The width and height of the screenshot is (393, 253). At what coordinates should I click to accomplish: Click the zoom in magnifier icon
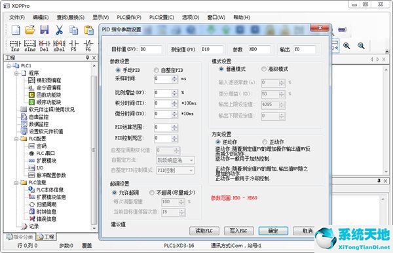coord(346,46)
